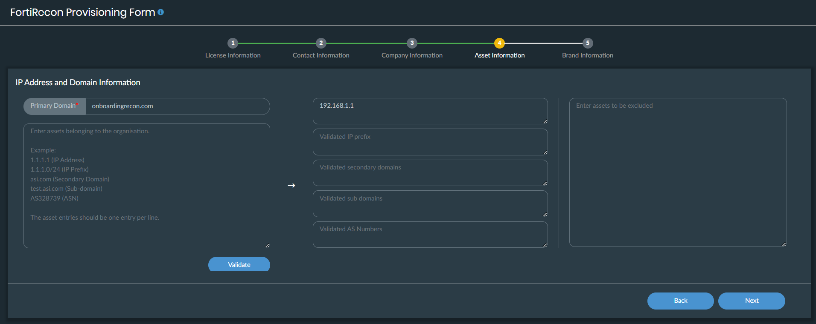
Task: Open the Brand Information step label
Action: point(588,55)
